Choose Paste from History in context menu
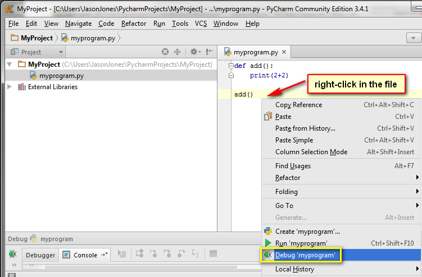 coord(342,128)
